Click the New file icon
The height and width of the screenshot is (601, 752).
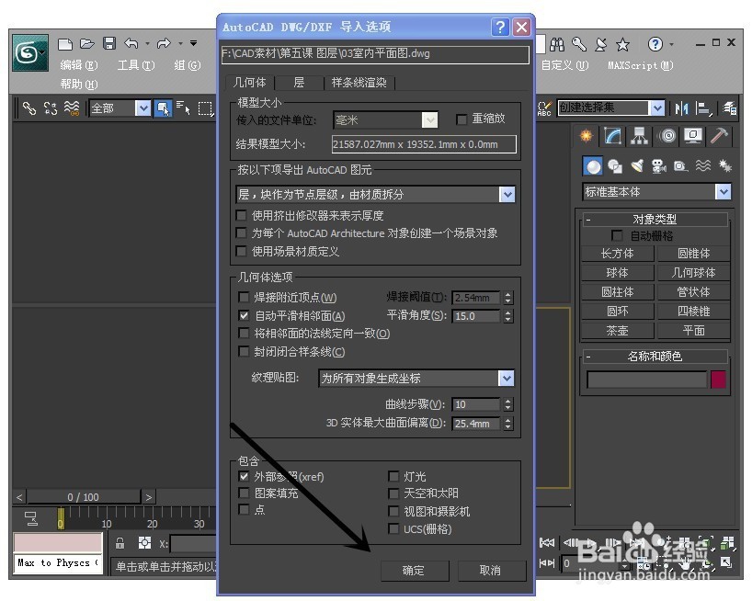[64, 44]
